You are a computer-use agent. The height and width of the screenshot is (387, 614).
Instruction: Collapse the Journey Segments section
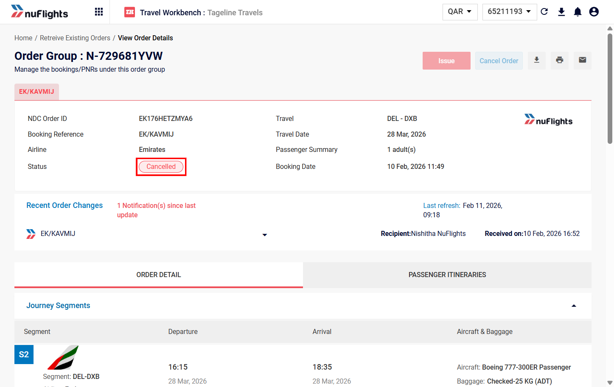tap(574, 306)
